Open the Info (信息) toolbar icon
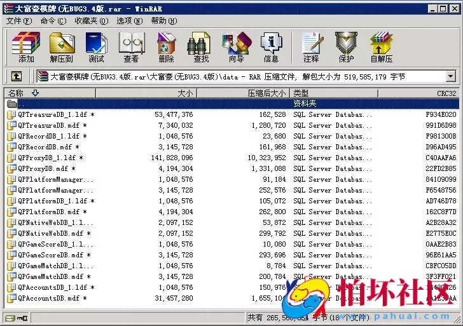 point(272,47)
